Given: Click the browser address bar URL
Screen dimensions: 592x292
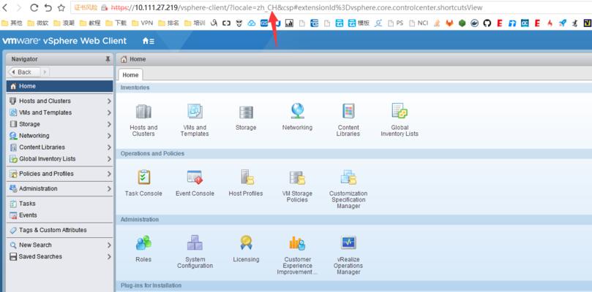Looking at the screenshot, I should click(297, 7).
